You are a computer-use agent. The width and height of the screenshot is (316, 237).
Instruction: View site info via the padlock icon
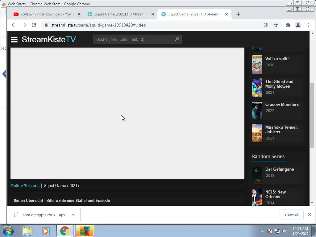(x=46, y=25)
